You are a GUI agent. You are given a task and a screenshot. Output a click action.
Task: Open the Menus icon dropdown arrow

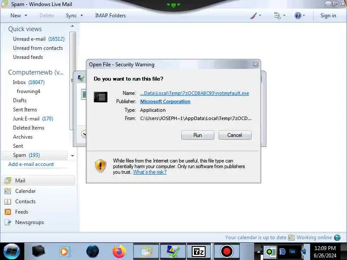[285, 16]
